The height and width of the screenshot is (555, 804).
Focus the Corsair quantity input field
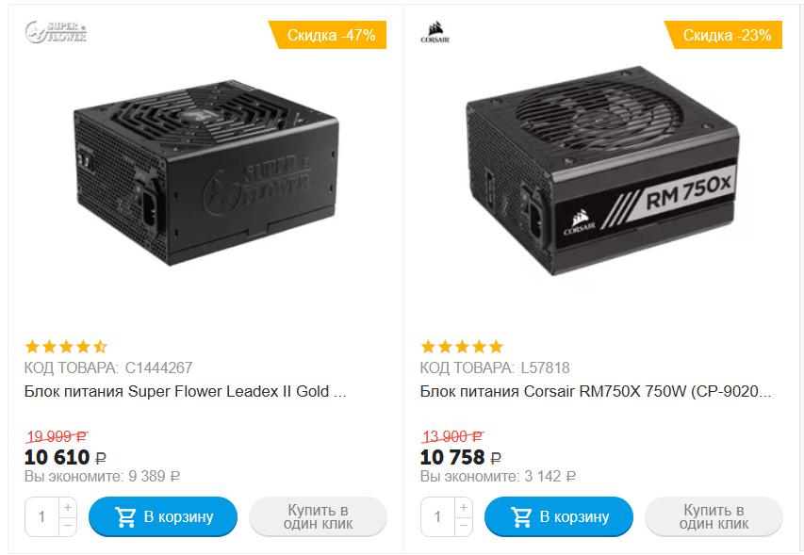click(x=438, y=516)
